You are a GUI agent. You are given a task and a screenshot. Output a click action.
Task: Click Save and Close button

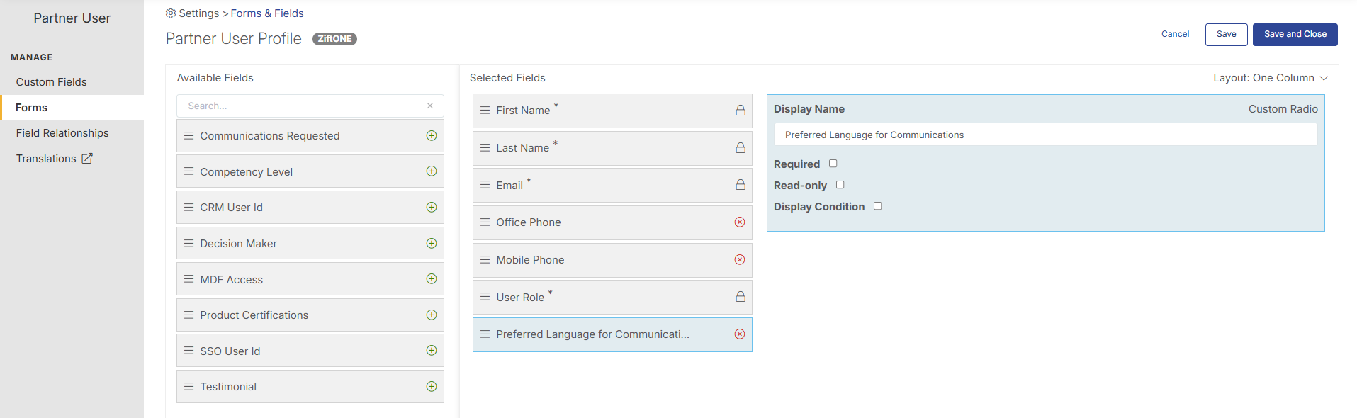(1295, 35)
